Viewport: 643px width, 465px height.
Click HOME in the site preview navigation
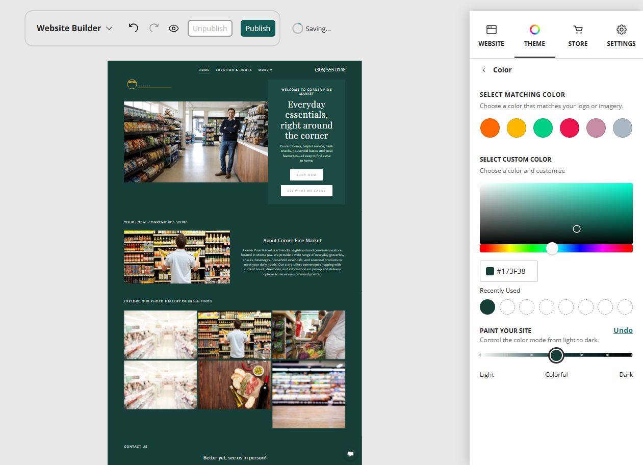tap(204, 70)
